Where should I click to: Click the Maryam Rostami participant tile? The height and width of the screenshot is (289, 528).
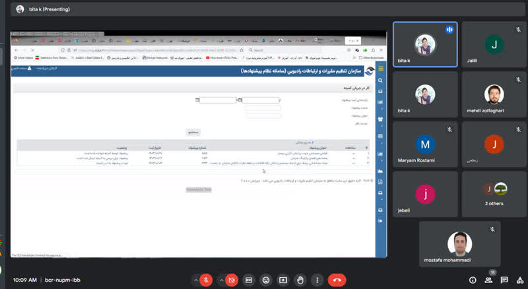(425, 144)
